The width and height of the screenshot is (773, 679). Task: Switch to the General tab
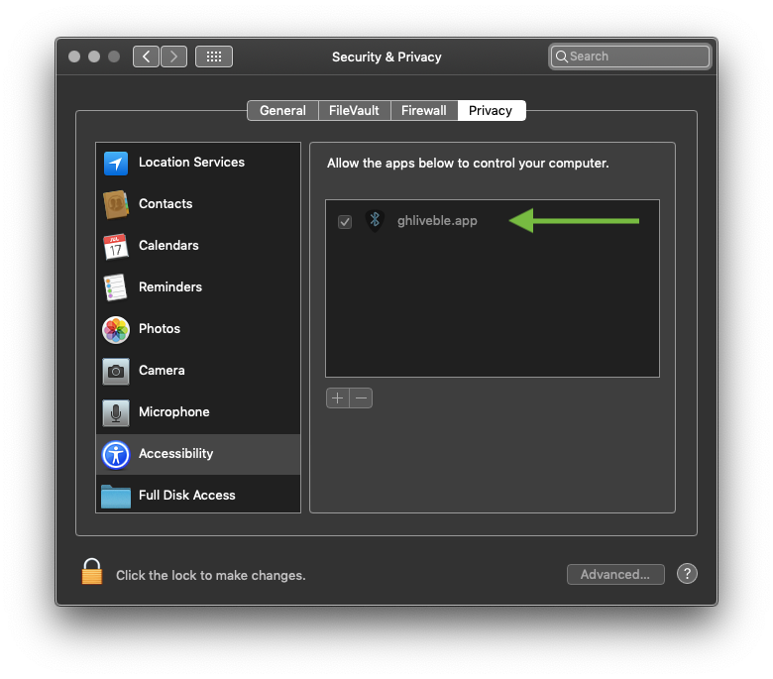tap(283, 110)
